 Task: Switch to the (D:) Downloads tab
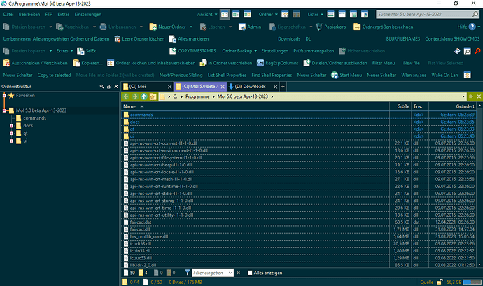[247, 86]
